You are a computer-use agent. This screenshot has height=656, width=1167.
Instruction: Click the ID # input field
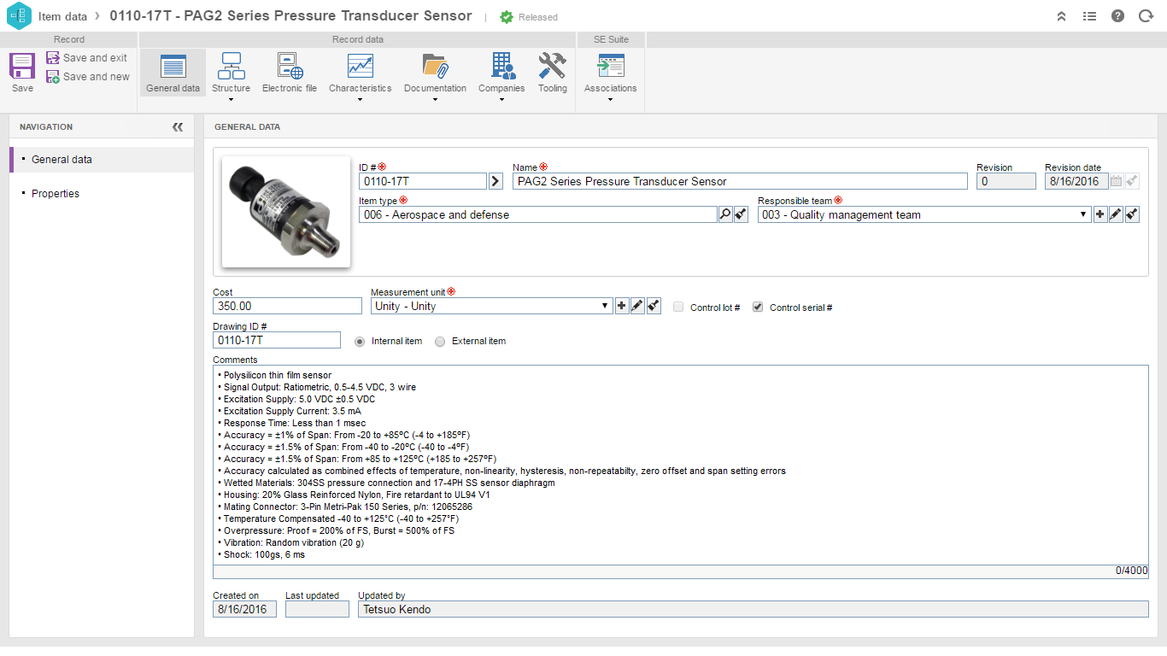[423, 181]
